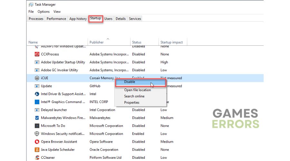290x161 pixels.
Task: Switch to the Processes tab
Action: click(x=36, y=19)
